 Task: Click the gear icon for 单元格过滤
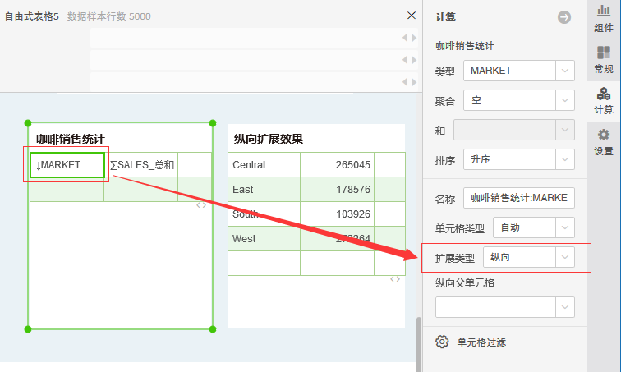(x=442, y=342)
